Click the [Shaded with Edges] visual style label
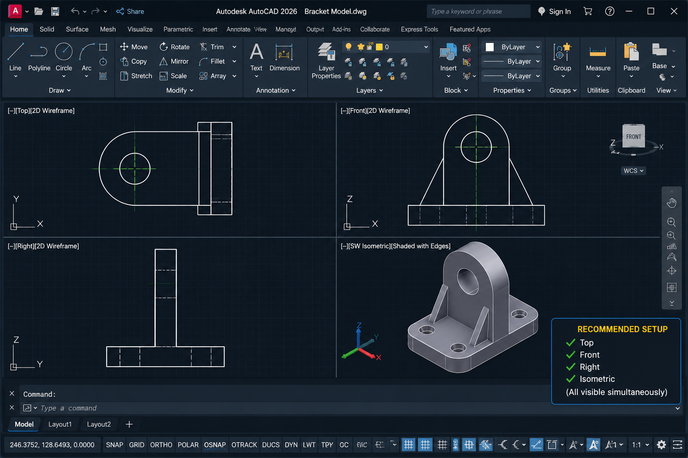Viewport: 688px width, 458px height. (x=421, y=246)
